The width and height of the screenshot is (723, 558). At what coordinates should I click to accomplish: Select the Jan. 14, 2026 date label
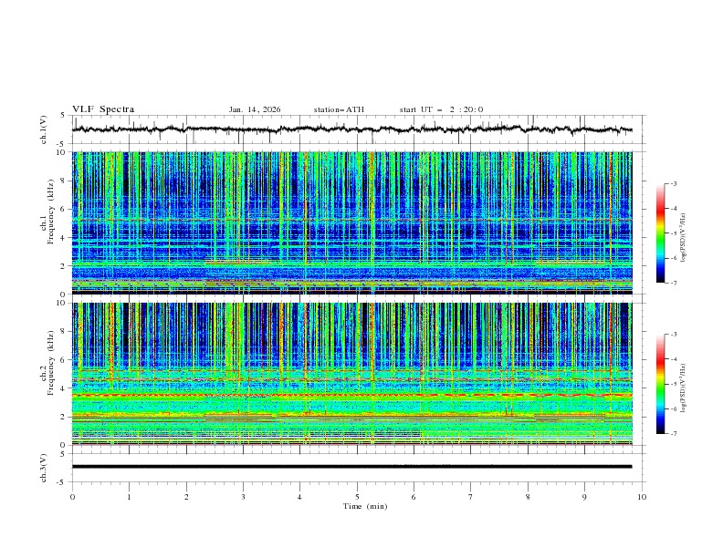click(255, 109)
